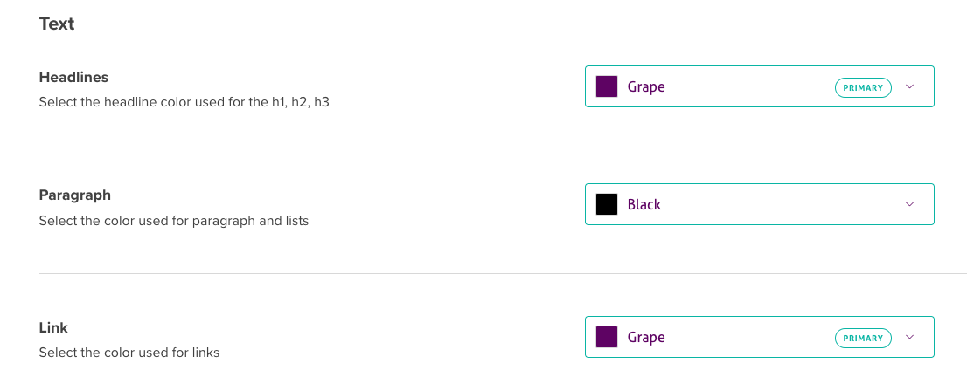Click the headline color h1, h2, h3 description

pos(184,102)
